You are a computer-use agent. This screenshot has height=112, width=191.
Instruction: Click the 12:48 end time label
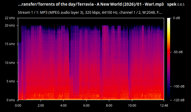point(164,105)
